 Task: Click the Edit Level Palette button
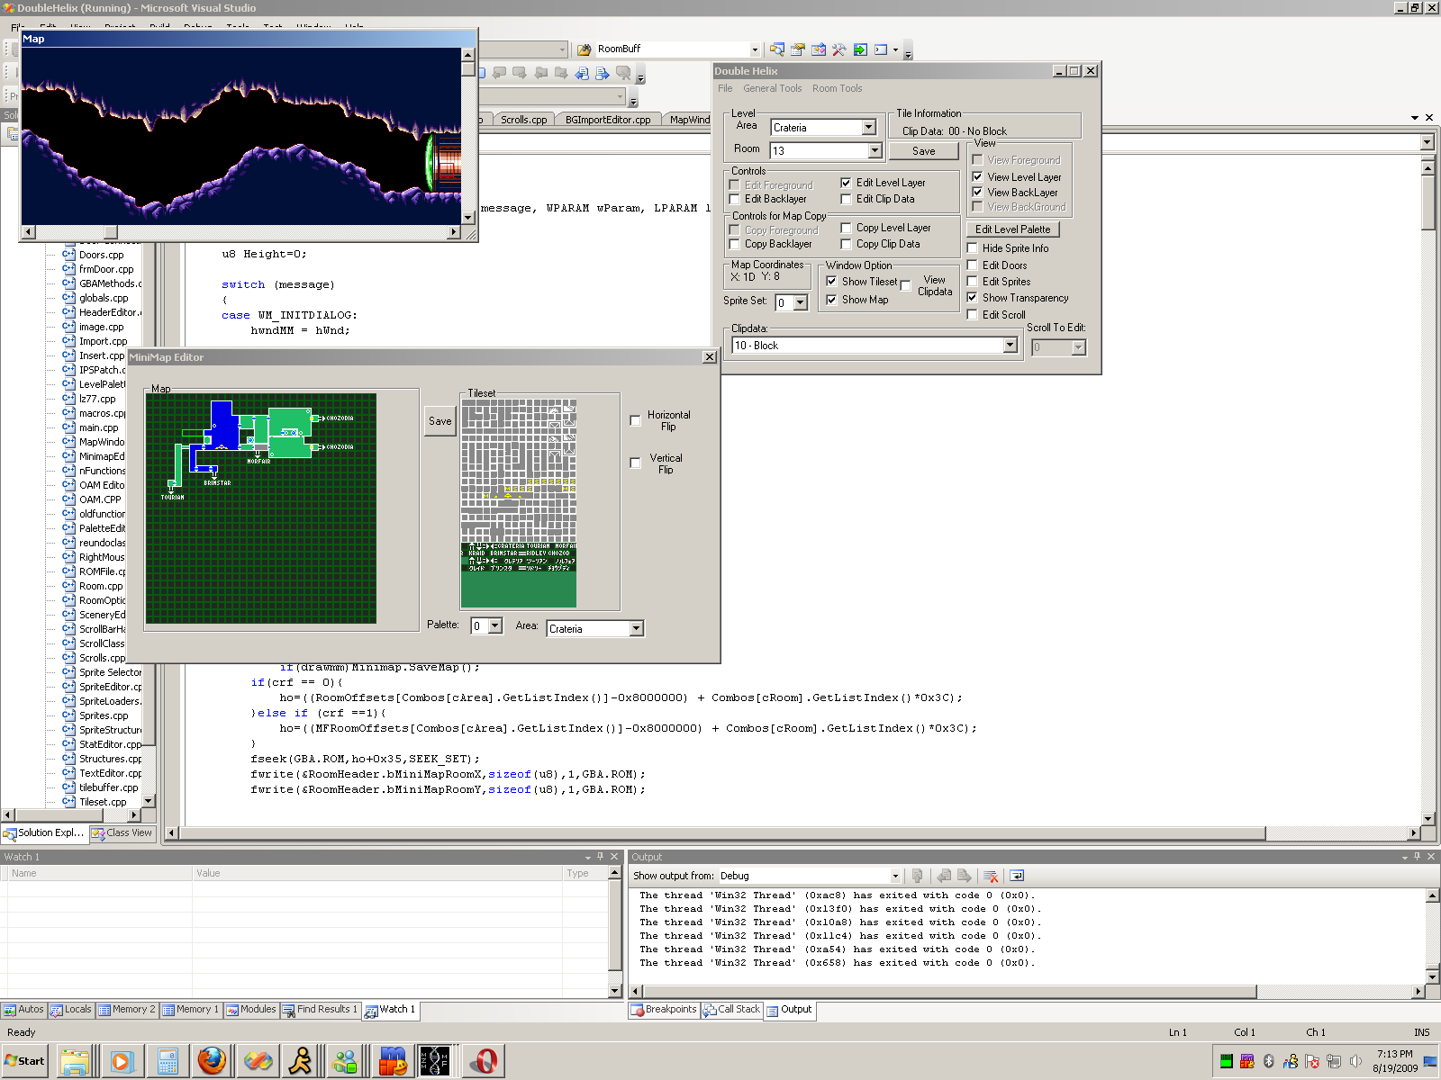(x=1012, y=229)
